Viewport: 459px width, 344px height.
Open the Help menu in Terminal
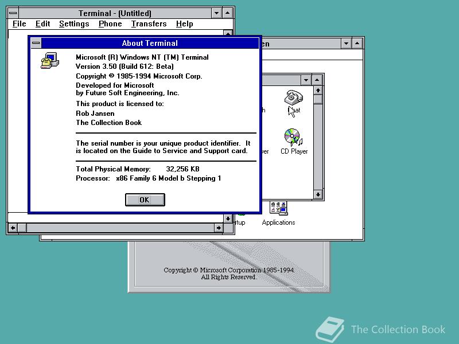184,24
